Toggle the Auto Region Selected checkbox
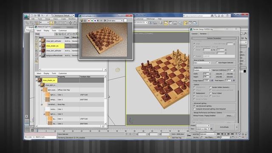Viewport: 272px width, 153px height. coord(217,62)
